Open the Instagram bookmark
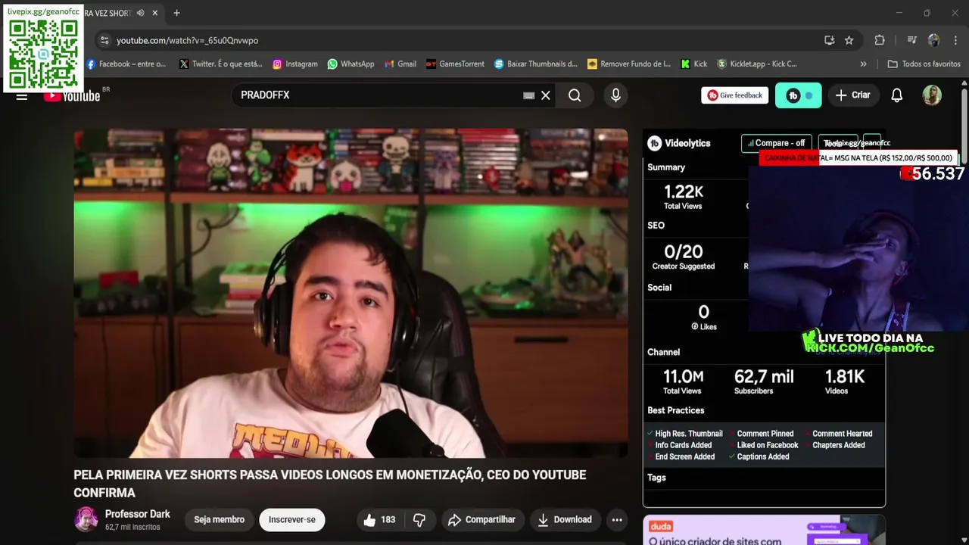969x545 pixels. point(295,64)
